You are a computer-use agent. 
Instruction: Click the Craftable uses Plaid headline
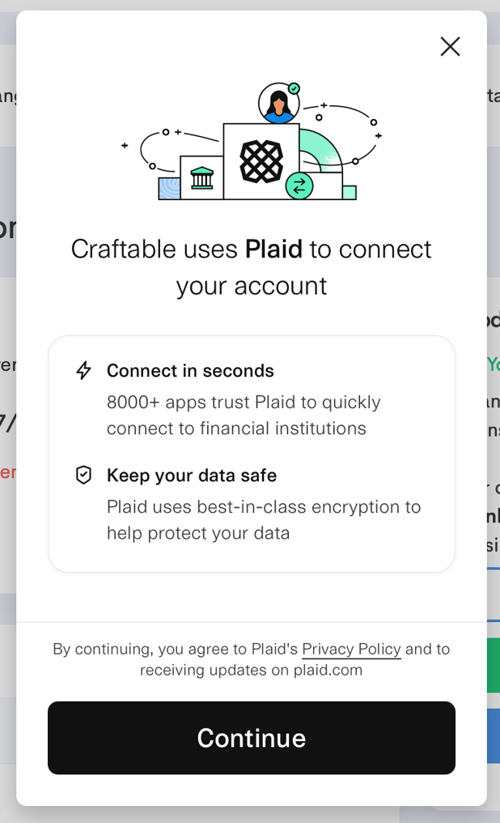tap(252, 267)
